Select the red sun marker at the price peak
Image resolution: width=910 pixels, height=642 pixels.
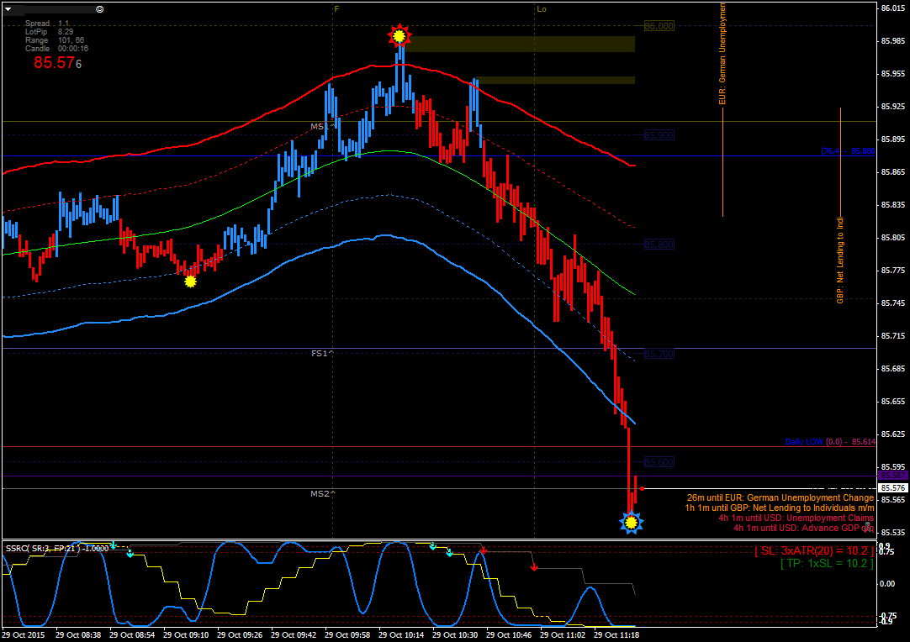(x=399, y=36)
